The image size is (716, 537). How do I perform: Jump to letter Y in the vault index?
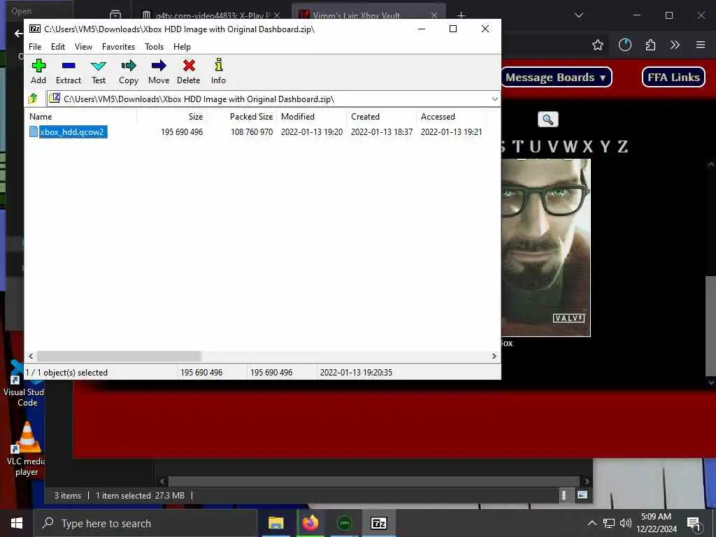pos(606,147)
